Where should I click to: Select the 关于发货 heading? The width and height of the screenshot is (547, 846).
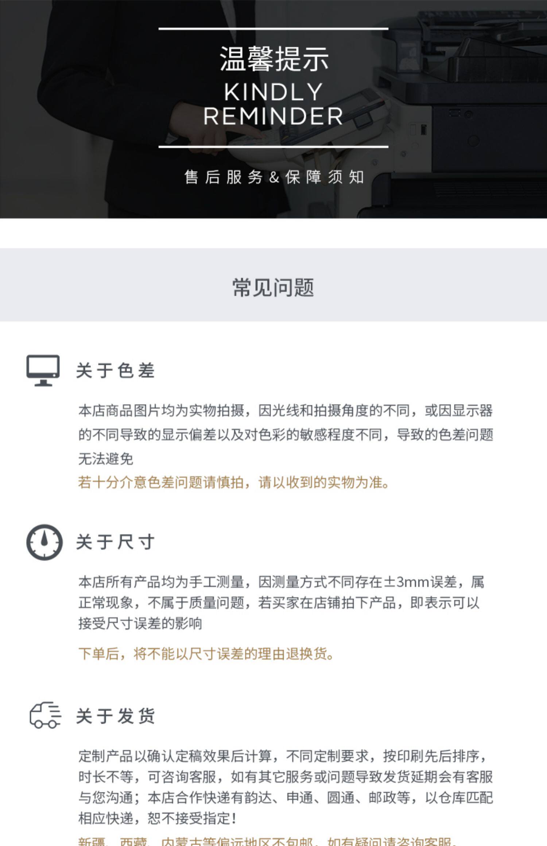116,716
